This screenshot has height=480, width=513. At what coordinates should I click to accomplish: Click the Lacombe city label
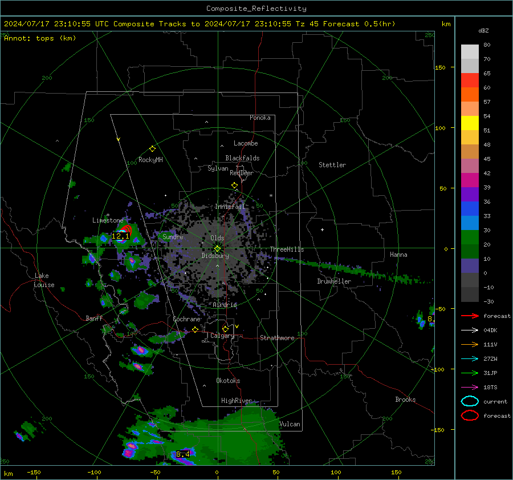click(x=246, y=143)
